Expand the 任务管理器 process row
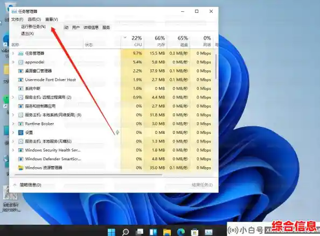 click(13, 53)
